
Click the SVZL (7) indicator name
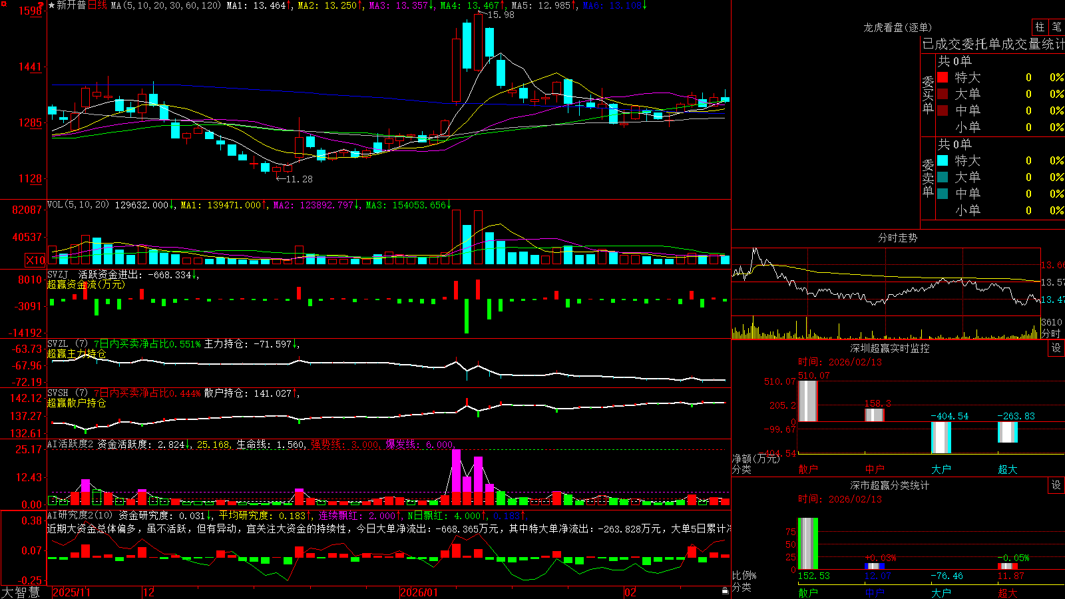pyautogui.click(x=67, y=344)
